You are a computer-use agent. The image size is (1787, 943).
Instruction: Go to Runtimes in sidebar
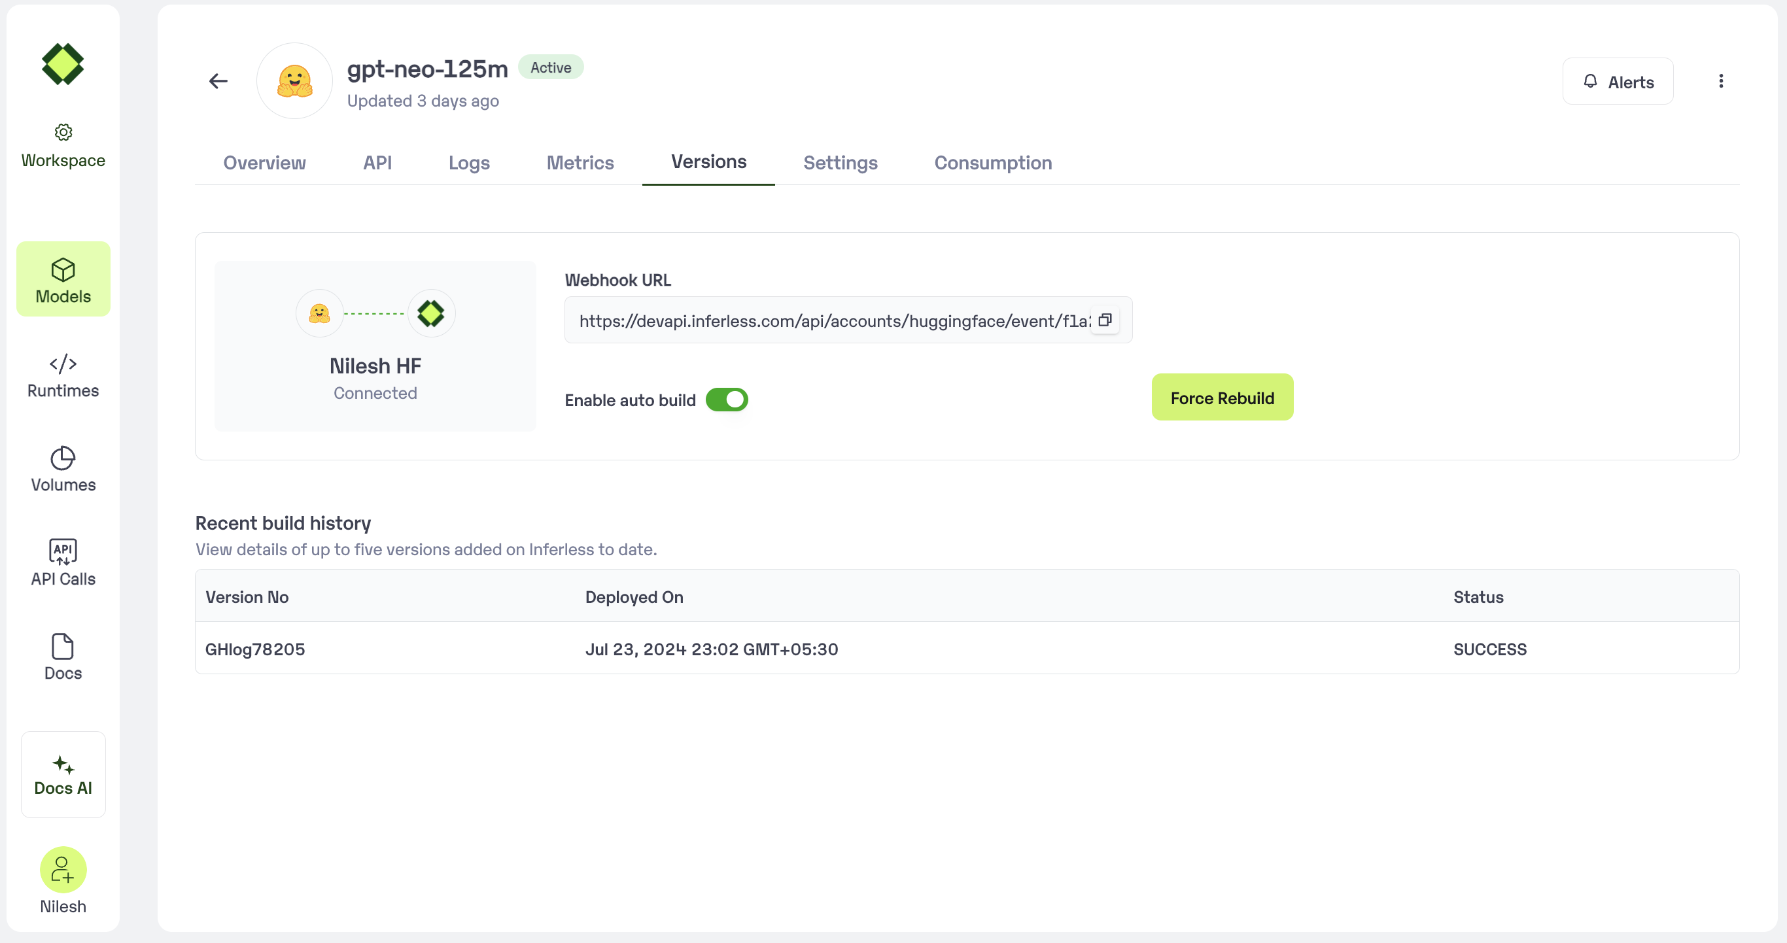pos(63,375)
